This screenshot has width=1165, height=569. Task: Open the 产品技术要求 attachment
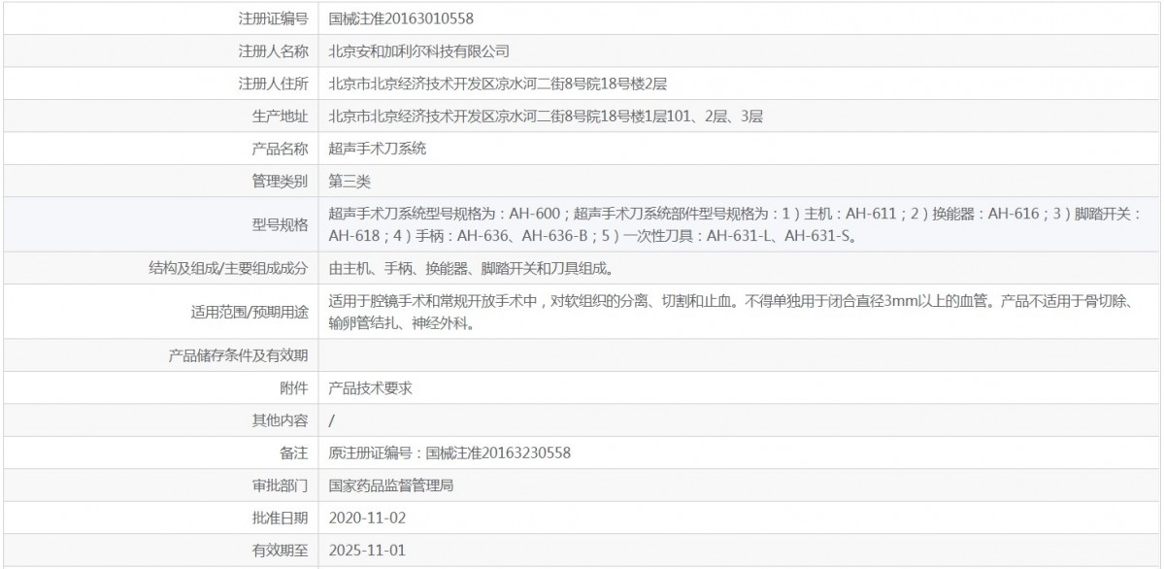click(x=371, y=387)
